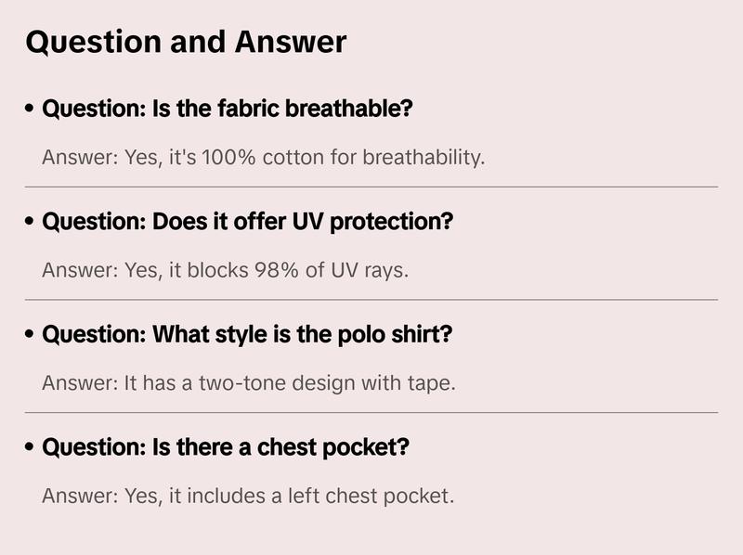Click the two-tone design with tape answer
The height and width of the screenshot is (555, 743).
248,382
